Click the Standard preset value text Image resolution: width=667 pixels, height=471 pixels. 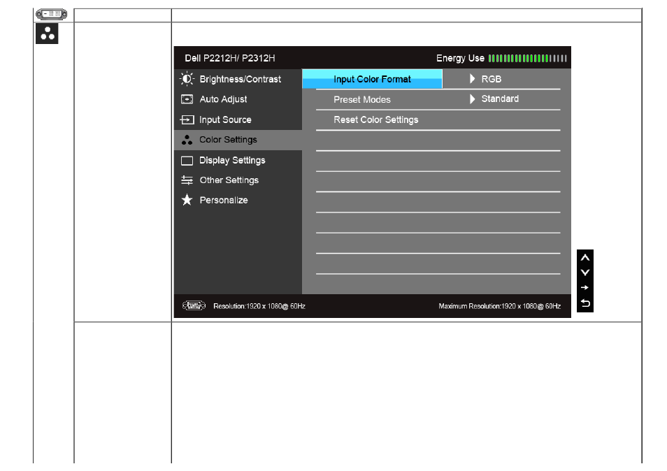point(500,99)
